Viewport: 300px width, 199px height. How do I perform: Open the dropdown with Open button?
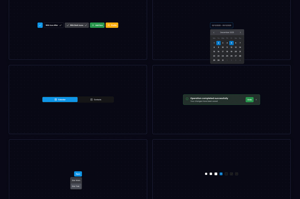tap(78, 174)
